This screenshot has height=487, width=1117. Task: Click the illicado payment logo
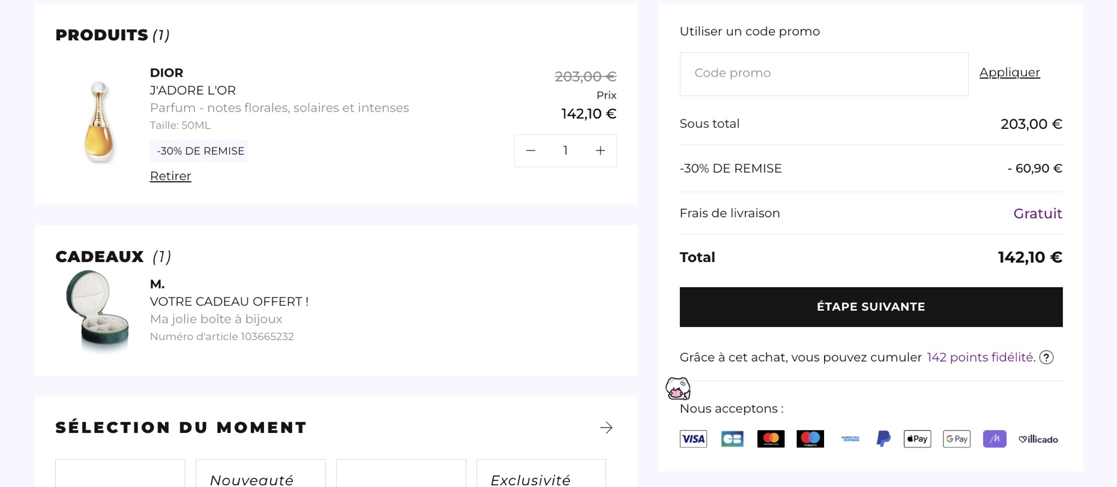pos(1038,440)
